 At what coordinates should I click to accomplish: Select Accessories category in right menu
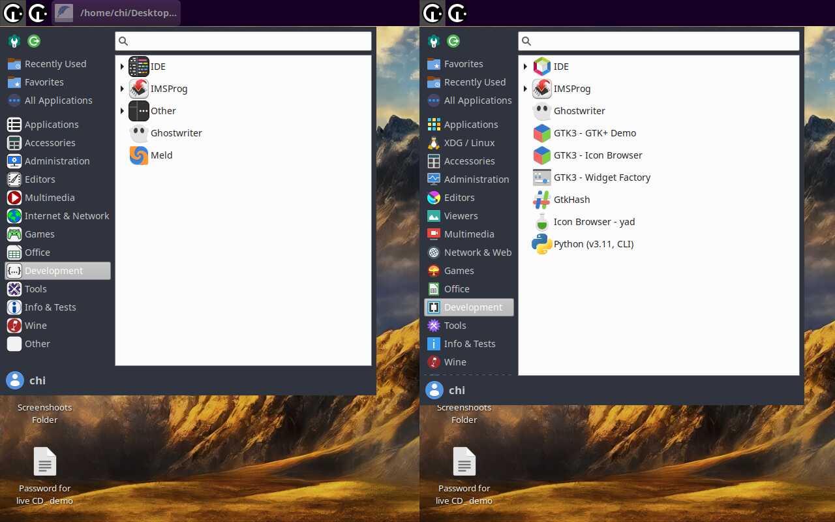coord(469,161)
